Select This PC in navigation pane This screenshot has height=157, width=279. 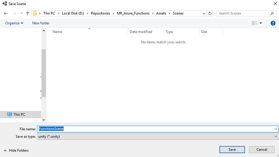tap(20, 115)
